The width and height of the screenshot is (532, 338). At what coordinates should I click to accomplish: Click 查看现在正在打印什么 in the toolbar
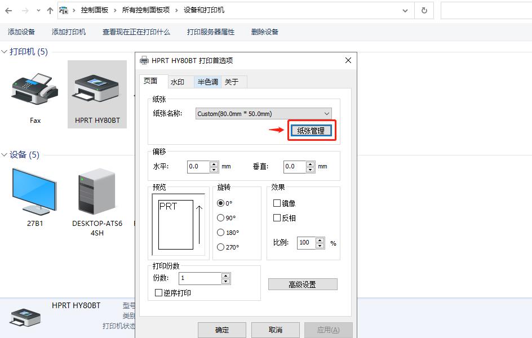coord(136,32)
